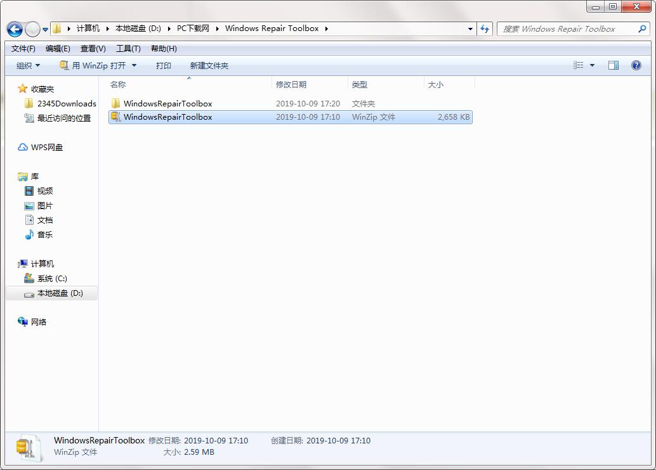The width and height of the screenshot is (656, 470).
Task: Open the 帮助(H) menu
Action: [x=164, y=49]
